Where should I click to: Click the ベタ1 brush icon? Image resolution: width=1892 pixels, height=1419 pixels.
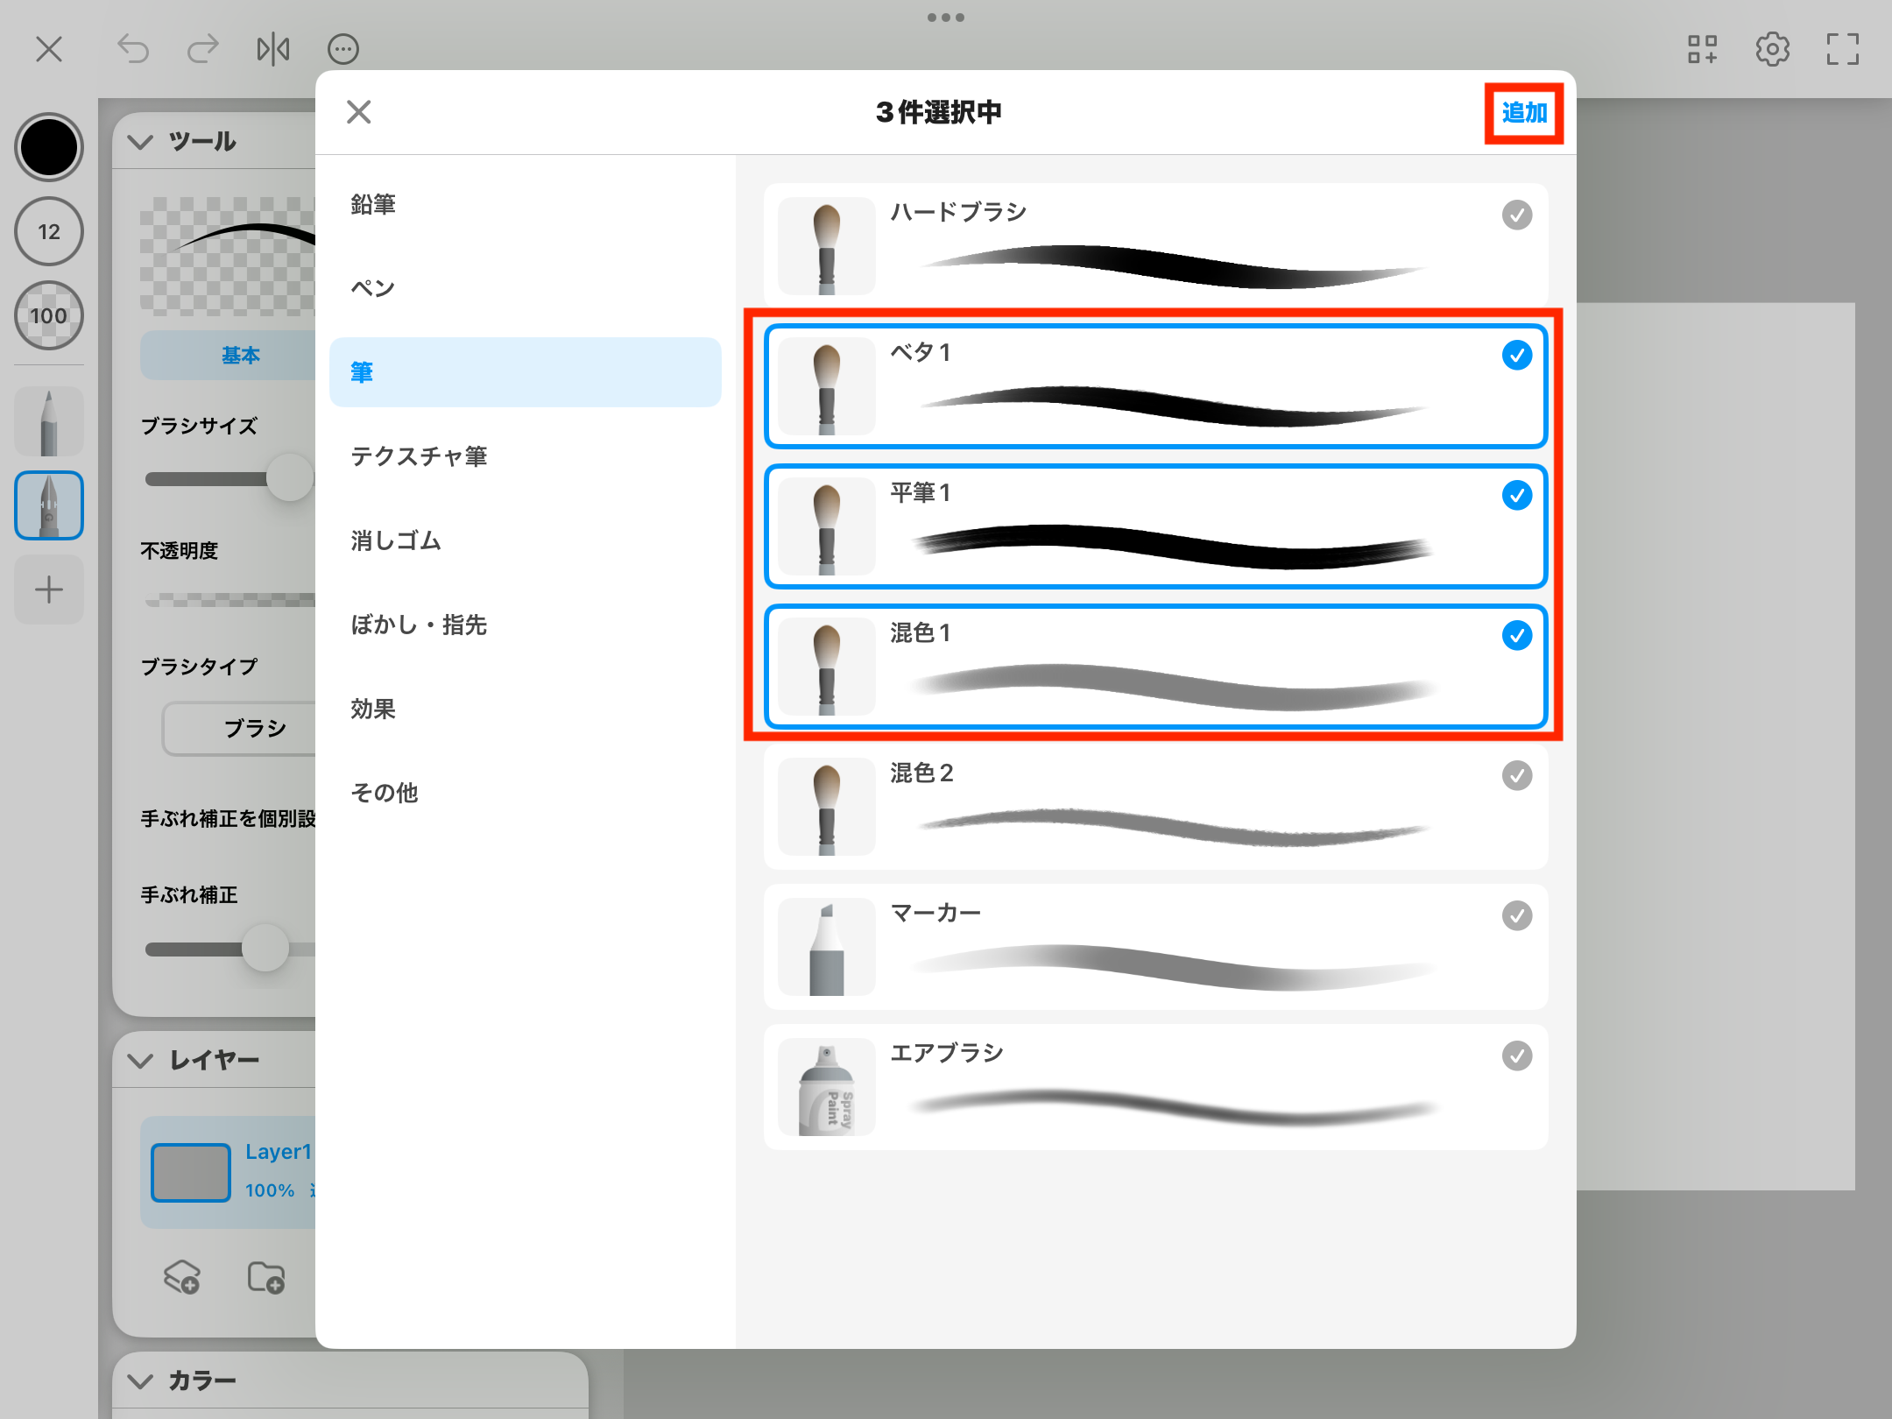tap(827, 386)
